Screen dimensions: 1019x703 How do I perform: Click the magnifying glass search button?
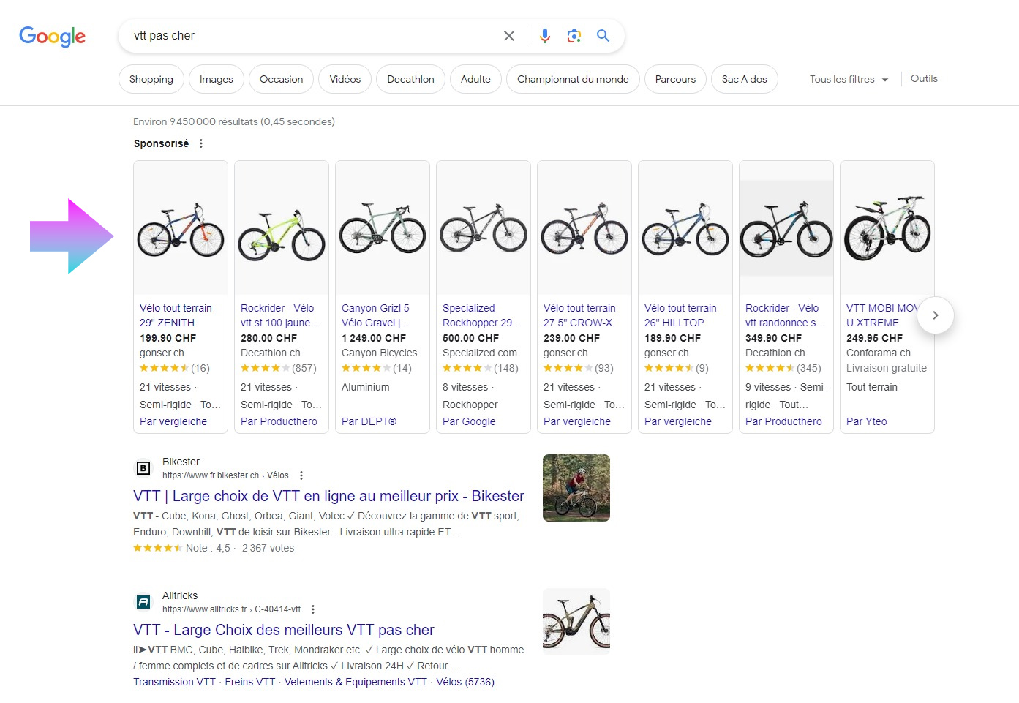point(603,36)
